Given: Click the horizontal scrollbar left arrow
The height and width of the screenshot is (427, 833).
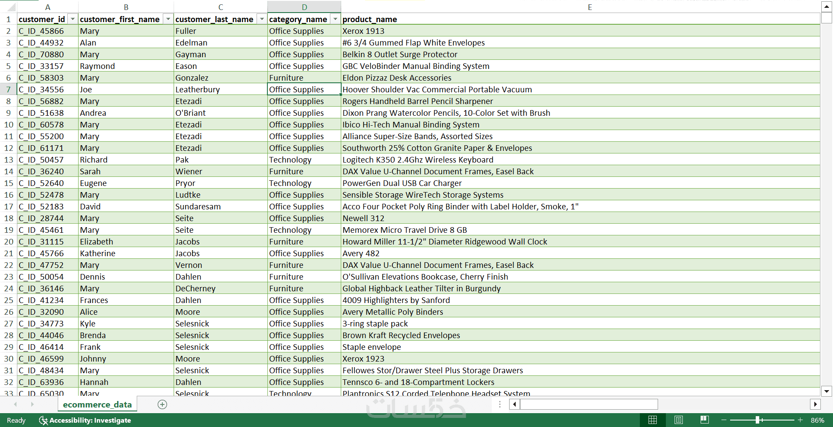Looking at the screenshot, I should 515,404.
